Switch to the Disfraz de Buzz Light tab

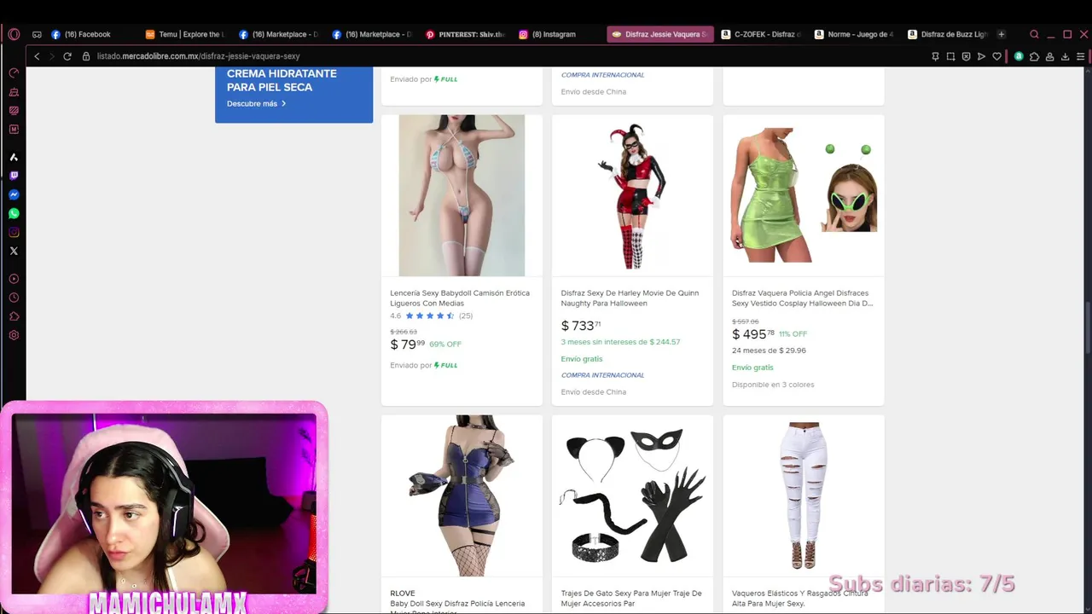pyautogui.click(x=947, y=34)
